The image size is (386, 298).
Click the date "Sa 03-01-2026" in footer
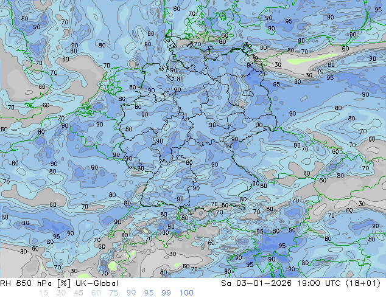[x=256, y=283]
